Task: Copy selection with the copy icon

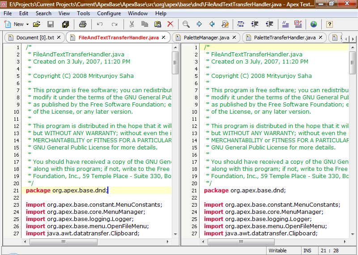Action: tap(145, 24)
